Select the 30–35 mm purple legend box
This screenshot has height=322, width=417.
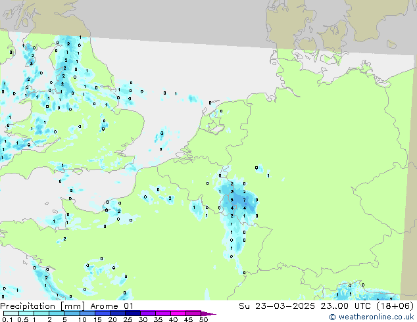click(x=147, y=313)
